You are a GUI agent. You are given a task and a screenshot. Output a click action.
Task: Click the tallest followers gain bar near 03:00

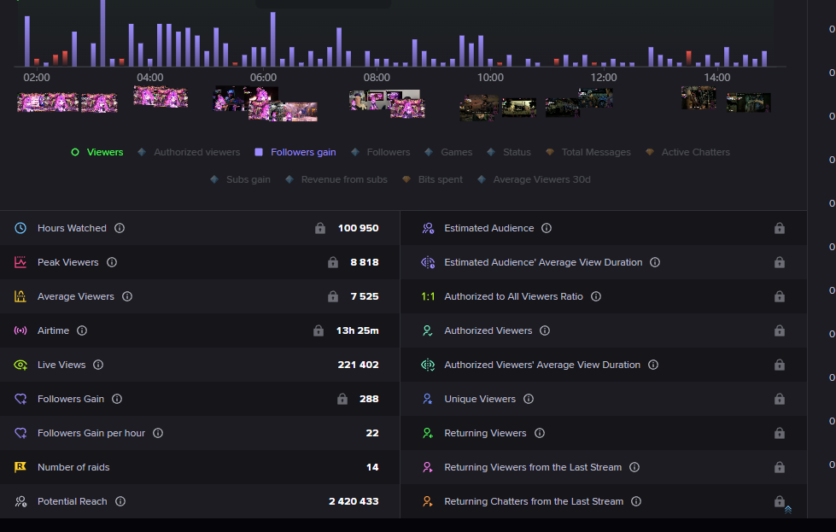(103, 33)
